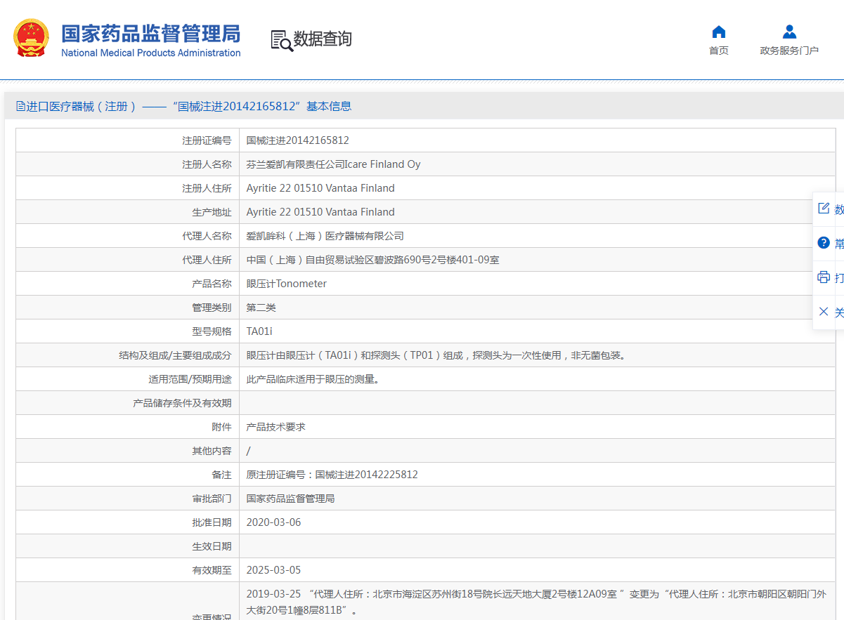Click the 附件 row label
This screenshot has height=620, width=844.
(221, 427)
